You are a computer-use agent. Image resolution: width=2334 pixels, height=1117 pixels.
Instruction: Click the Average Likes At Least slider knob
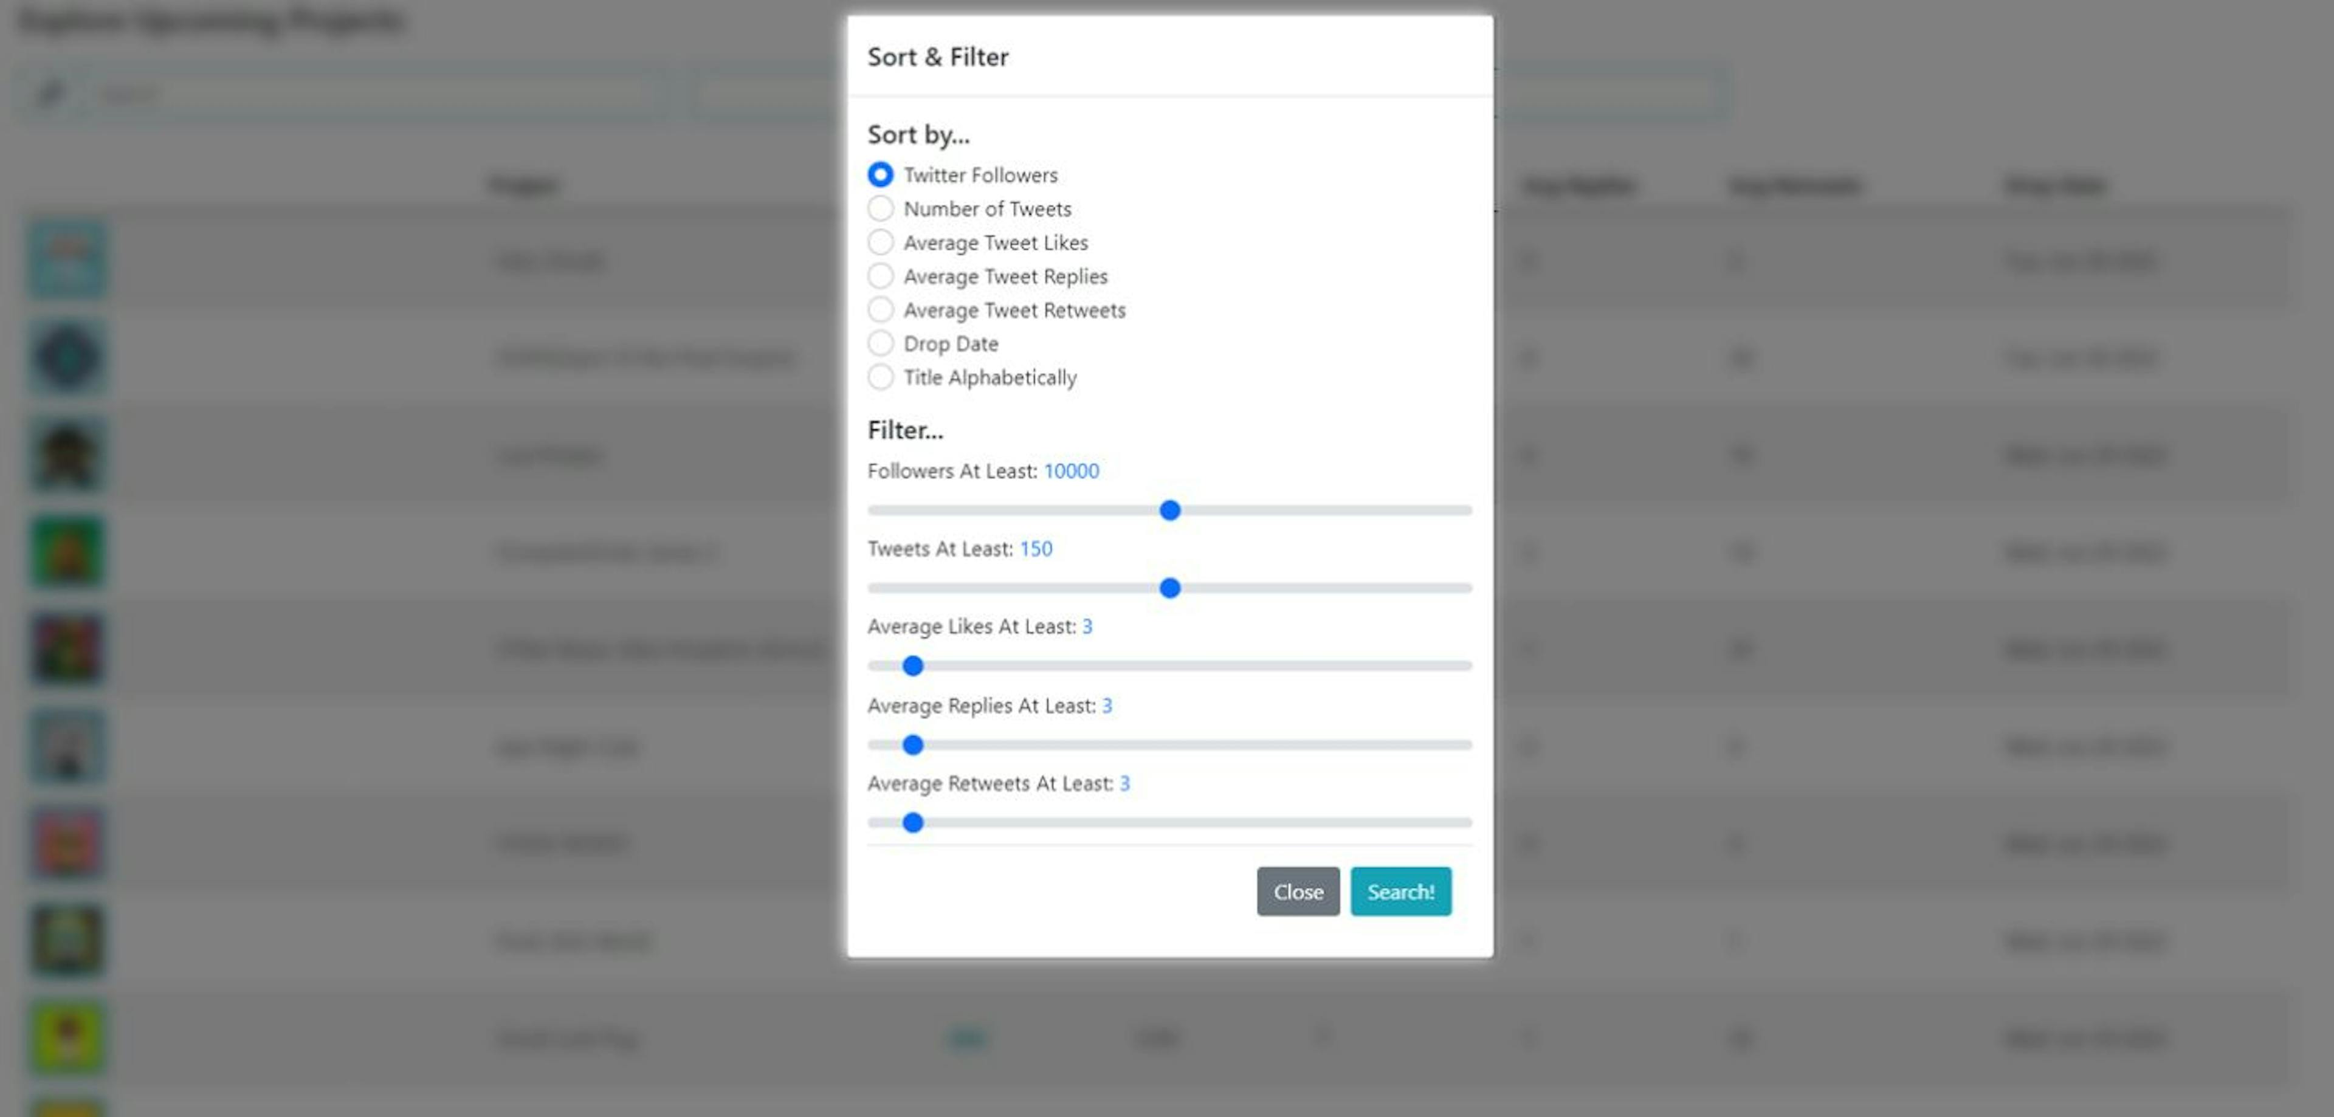click(912, 666)
